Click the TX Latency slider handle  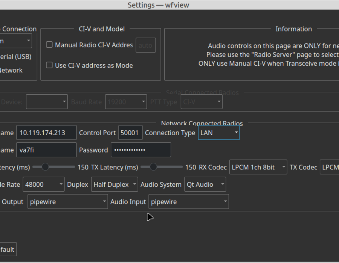(x=153, y=167)
